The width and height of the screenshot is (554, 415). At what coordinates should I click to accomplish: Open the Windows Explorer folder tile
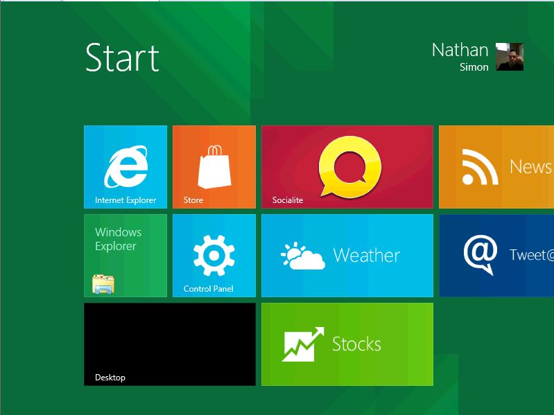[x=125, y=256]
